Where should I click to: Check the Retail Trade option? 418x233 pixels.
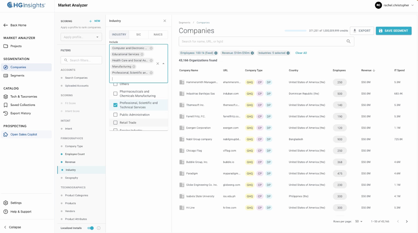click(x=115, y=123)
